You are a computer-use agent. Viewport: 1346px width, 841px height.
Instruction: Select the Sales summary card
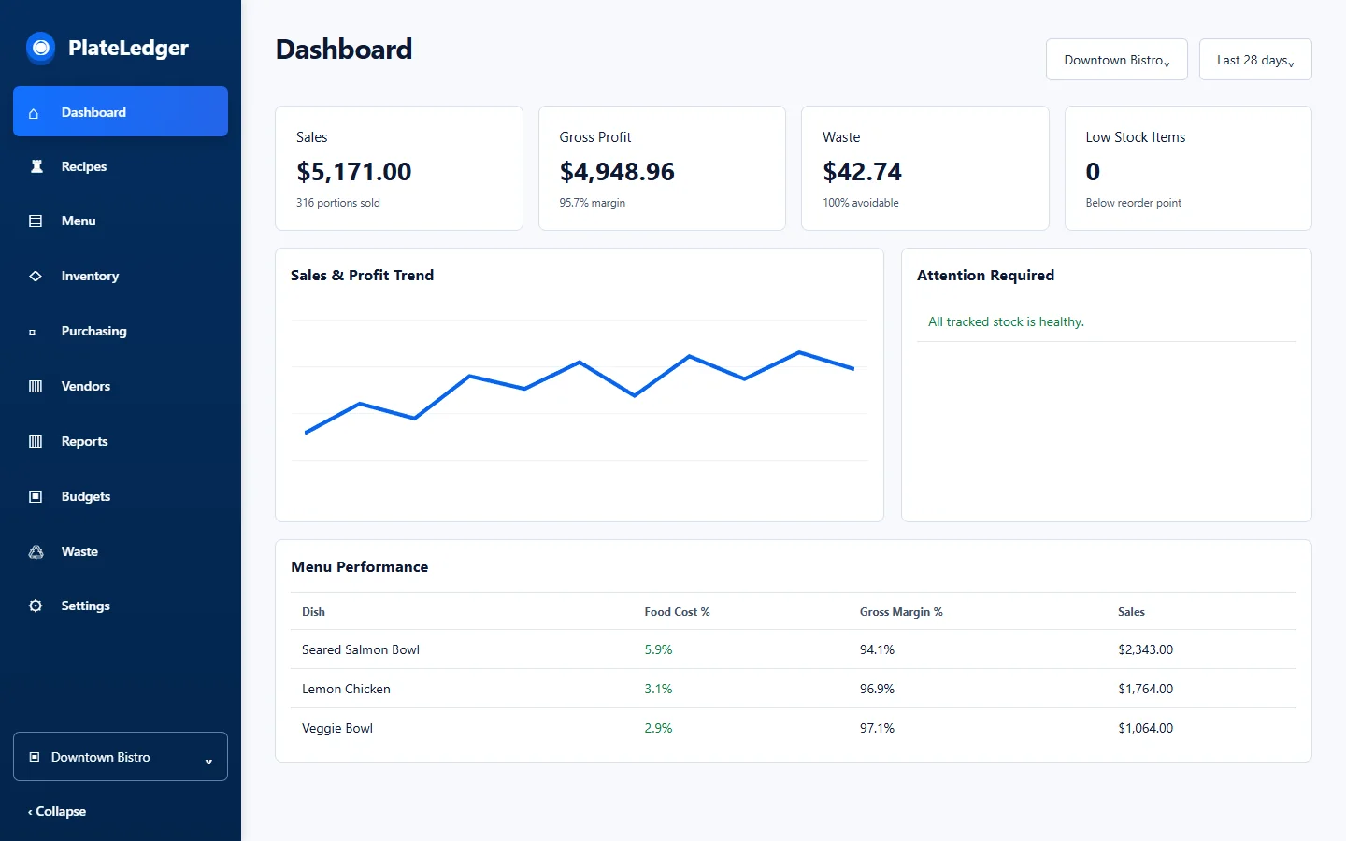(399, 168)
